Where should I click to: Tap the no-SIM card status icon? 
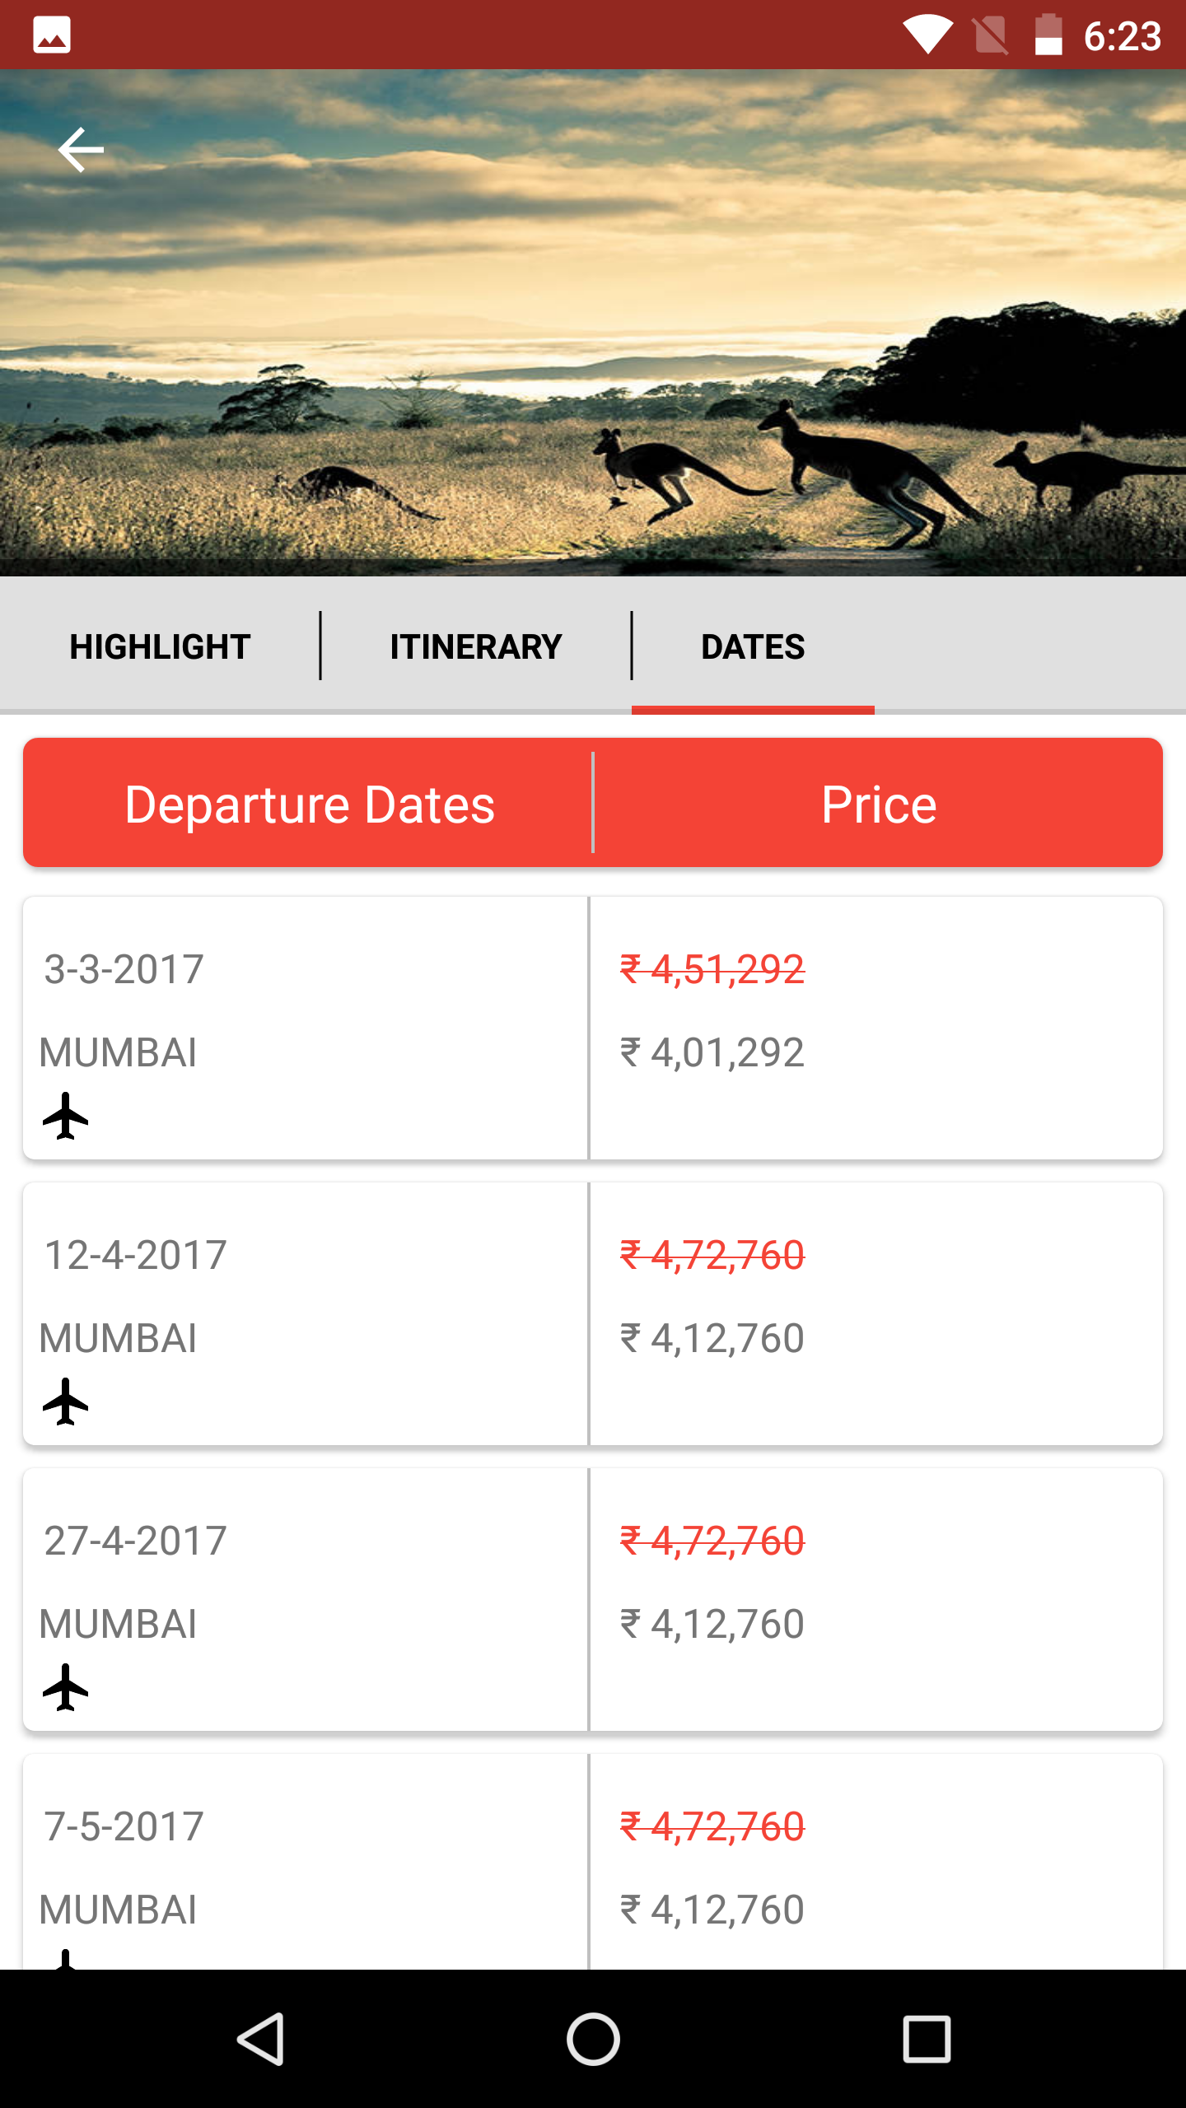tap(990, 35)
